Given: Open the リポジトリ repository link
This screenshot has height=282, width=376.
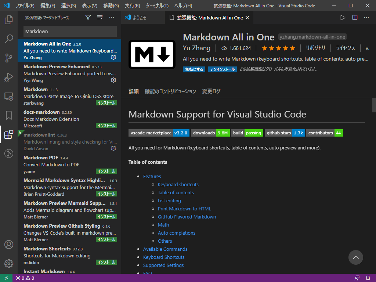Looking at the screenshot, I should point(315,48).
